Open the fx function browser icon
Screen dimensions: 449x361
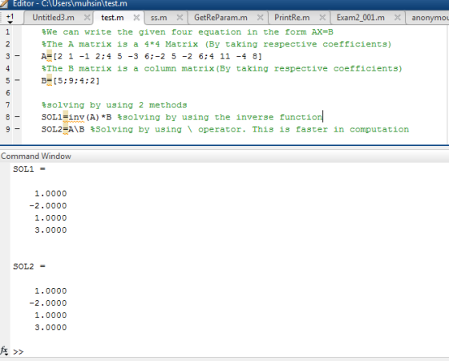(4, 351)
